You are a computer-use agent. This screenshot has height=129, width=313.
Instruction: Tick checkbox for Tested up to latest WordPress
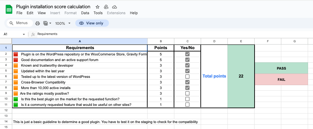(188, 76)
